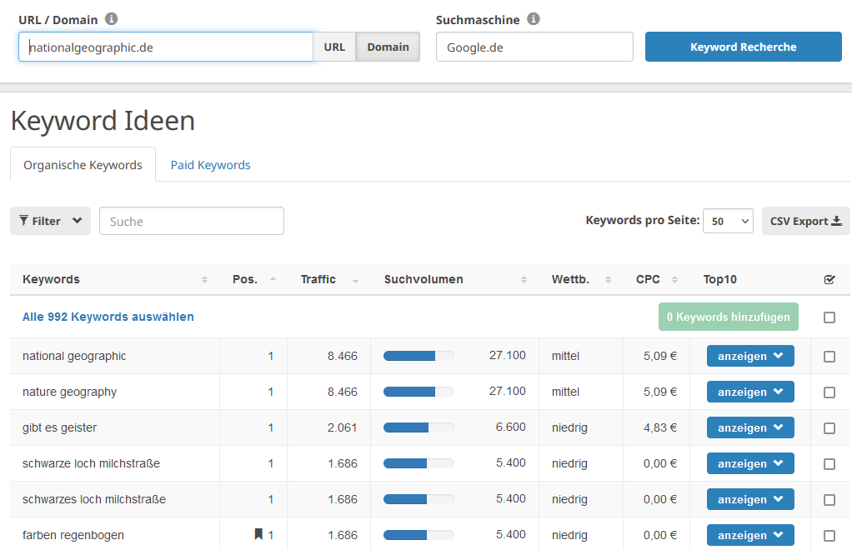This screenshot has height=550, width=852.
Task: Click the Suchmaschine Google.de field
Action: pos(534,47)
